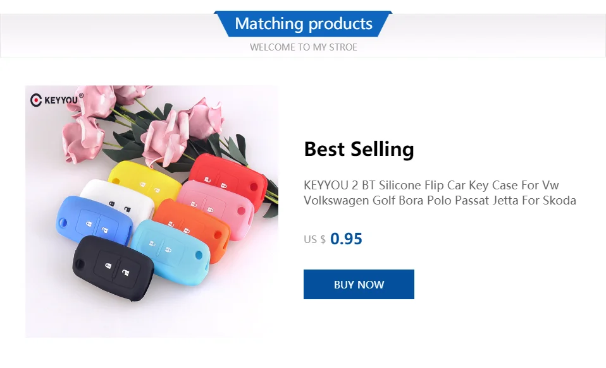606x368 pixels.
Task: Click the registered trademark symbol beside KEYYOU
Action: (81, 96)
